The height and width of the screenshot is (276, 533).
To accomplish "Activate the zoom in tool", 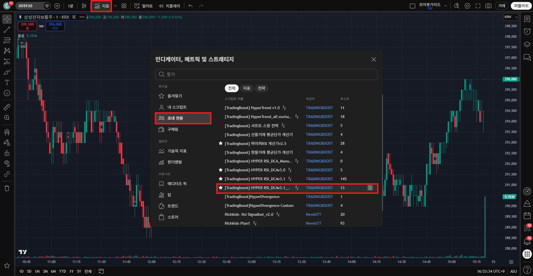I will tap(7, 117).
